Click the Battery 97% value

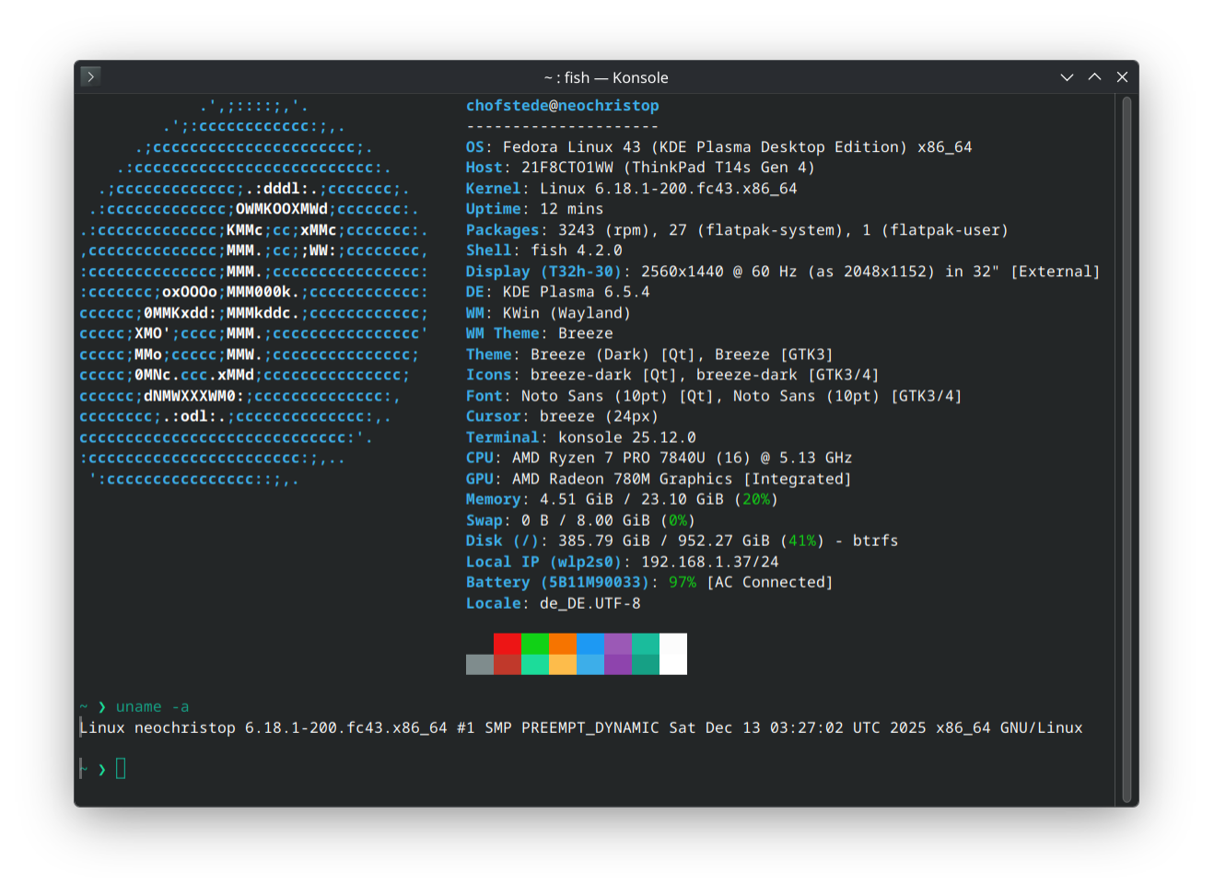coord(682,583)
